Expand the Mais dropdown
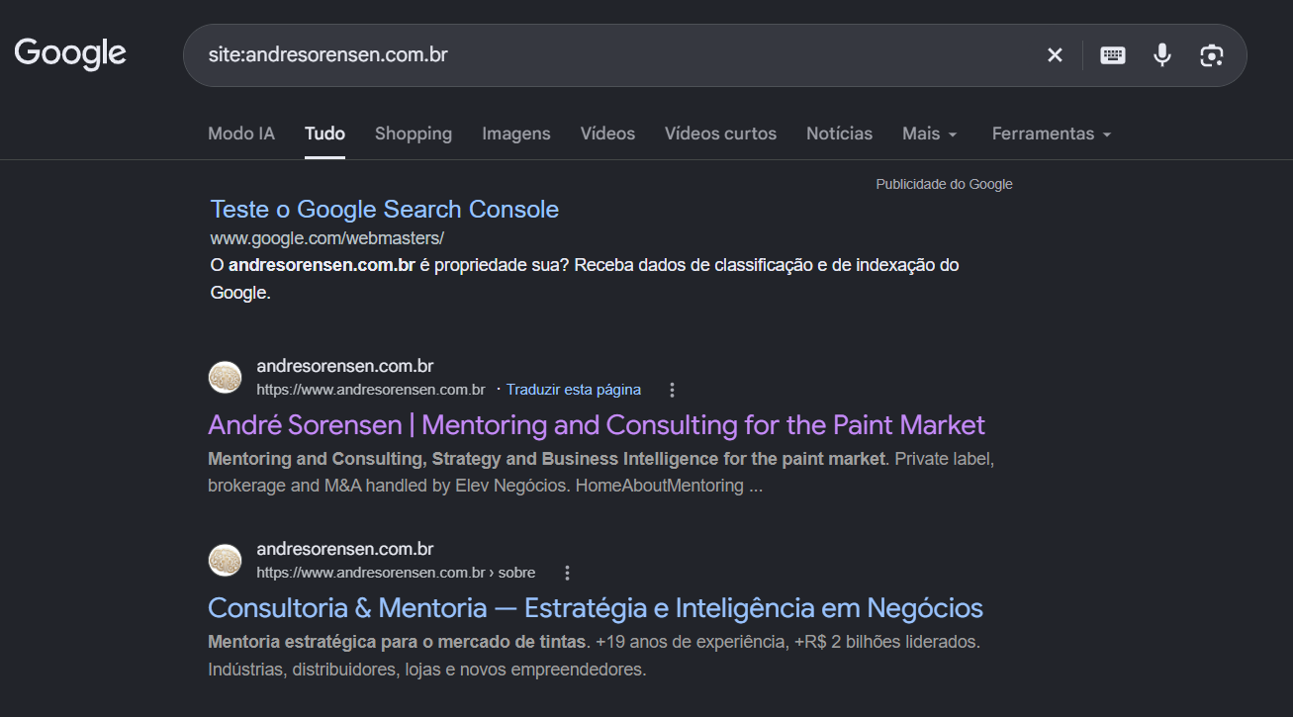Screen dimensions: 1293x717 (x=930, y=134)
